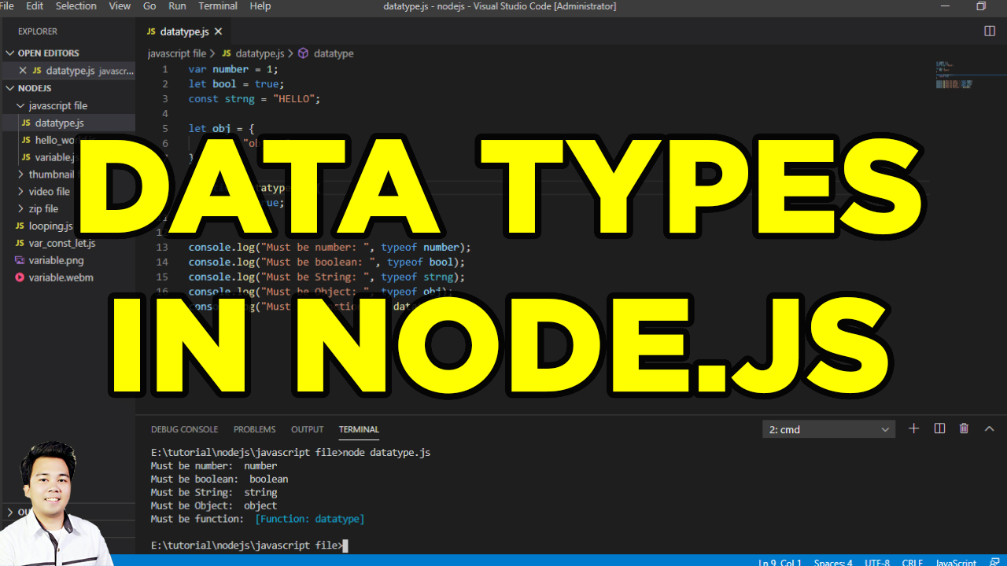Click the '[Function: datatype]' terminal output
The width and height of the screenshot is (1007, 566).
pyautogui.click(x=310, y=519)
